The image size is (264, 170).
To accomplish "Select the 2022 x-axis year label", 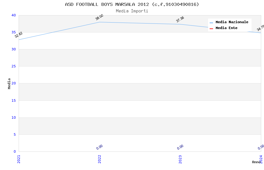I will [x=99, y=159].
